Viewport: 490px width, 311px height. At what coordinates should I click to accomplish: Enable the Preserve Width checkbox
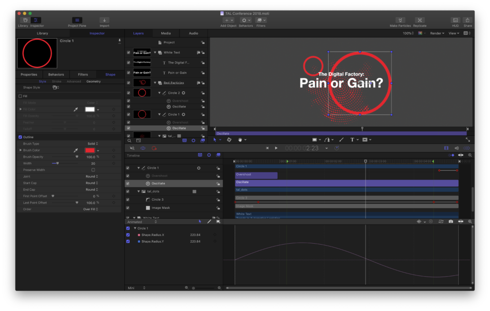93,170
